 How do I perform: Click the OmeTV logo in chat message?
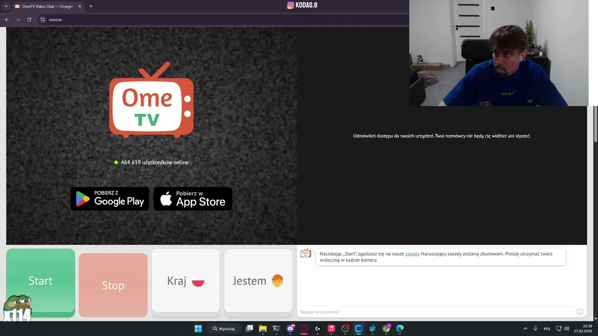[306, 253]
